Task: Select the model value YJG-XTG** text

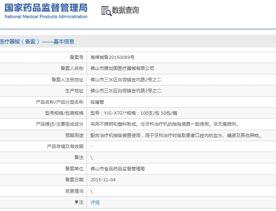Action: pyautogui.click(x=115, y=113)
